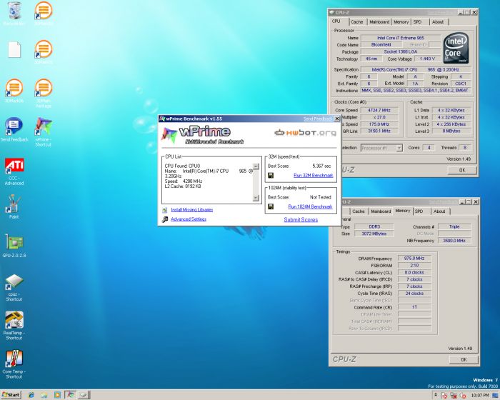Click the wrench icon next to Advanced Settings
This screenshot has width=500, height=400.
tap(164, 219)
